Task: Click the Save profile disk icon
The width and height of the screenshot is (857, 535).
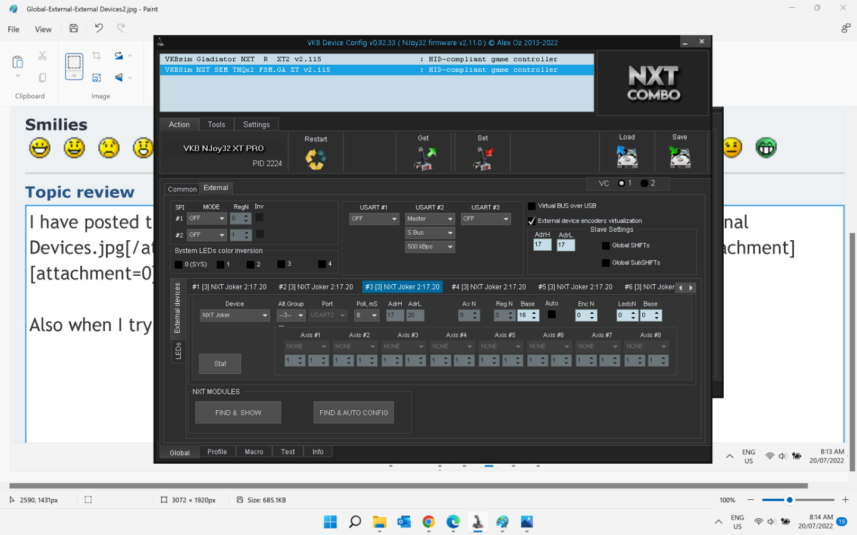Action: pyautogui.click(x=680, y=158)
